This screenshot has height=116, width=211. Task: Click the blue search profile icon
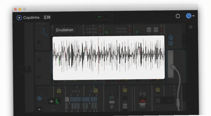(x=189, y=16)
